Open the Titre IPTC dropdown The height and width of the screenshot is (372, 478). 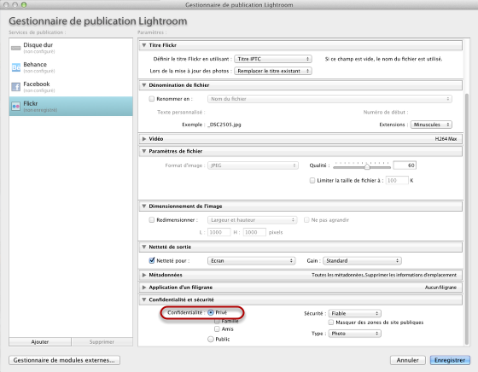[273, 59]
